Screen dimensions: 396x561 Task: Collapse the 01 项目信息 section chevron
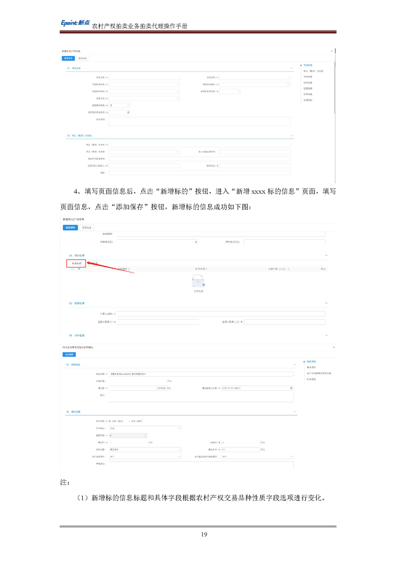pyautogui.click(x=292, y=68)
